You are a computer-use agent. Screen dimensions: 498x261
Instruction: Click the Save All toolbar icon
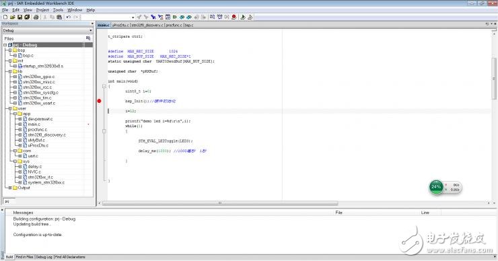[27, 17]
